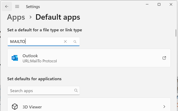Focus the MAILTO file type search field
Image resolution: width=178 pixels, height=111 pixels.
point(35,41)
